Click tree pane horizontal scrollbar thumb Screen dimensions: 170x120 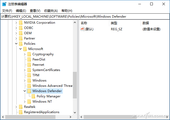pos(30,117)
